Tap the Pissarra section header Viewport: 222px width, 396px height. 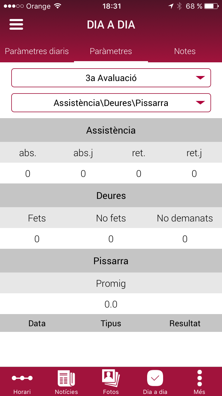point(111,261)
